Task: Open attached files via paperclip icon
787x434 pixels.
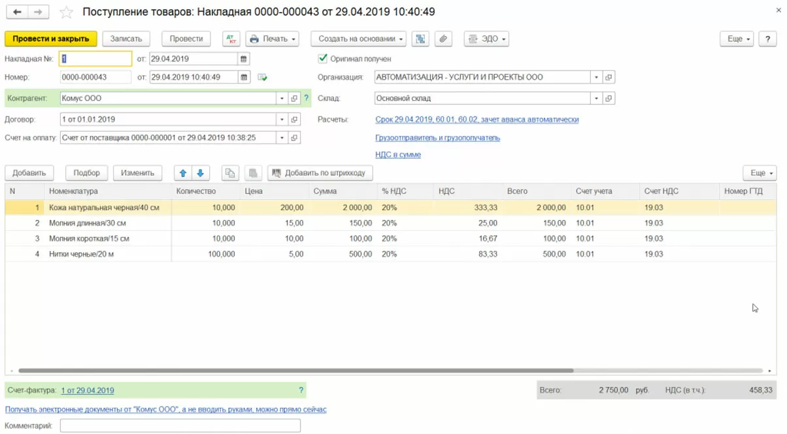Action: pos(443,39)
